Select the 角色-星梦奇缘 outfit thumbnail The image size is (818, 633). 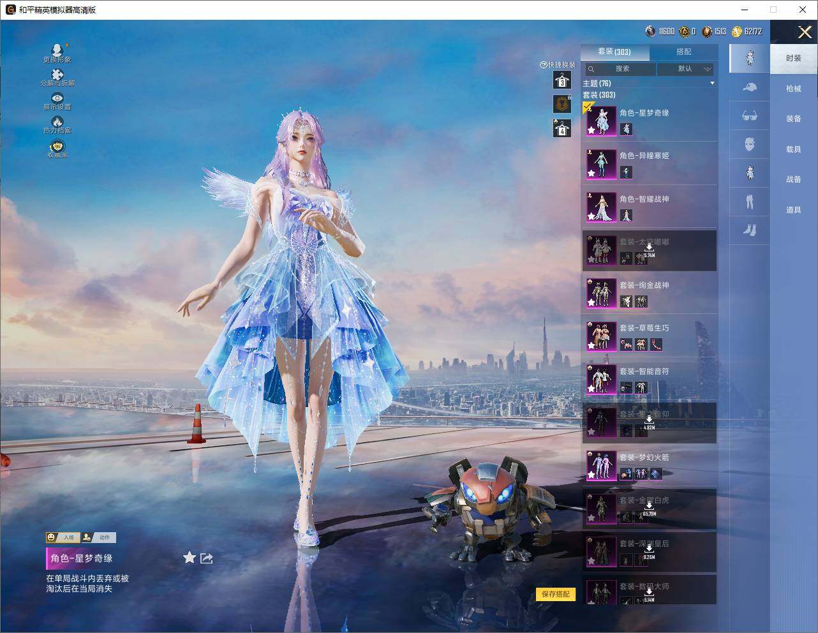[x=601, y=121]
